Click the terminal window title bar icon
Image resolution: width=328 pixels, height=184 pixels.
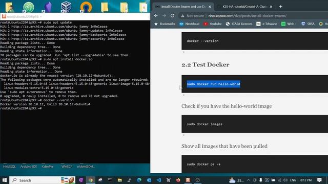pyautogui.click(x=4, y=16)
